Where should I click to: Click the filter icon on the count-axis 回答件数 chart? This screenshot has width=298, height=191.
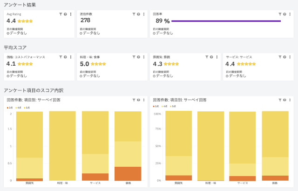[133, 100]
